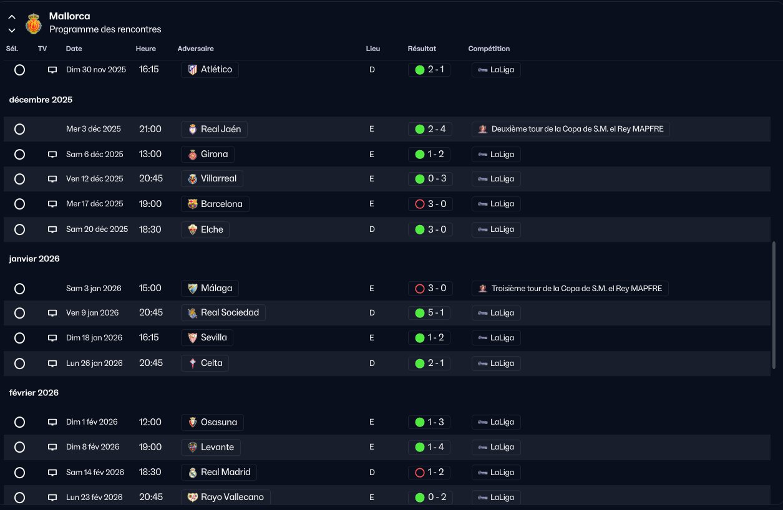Select the Villarreal match radio button
783x510 pixels.
tap(19, 179)
